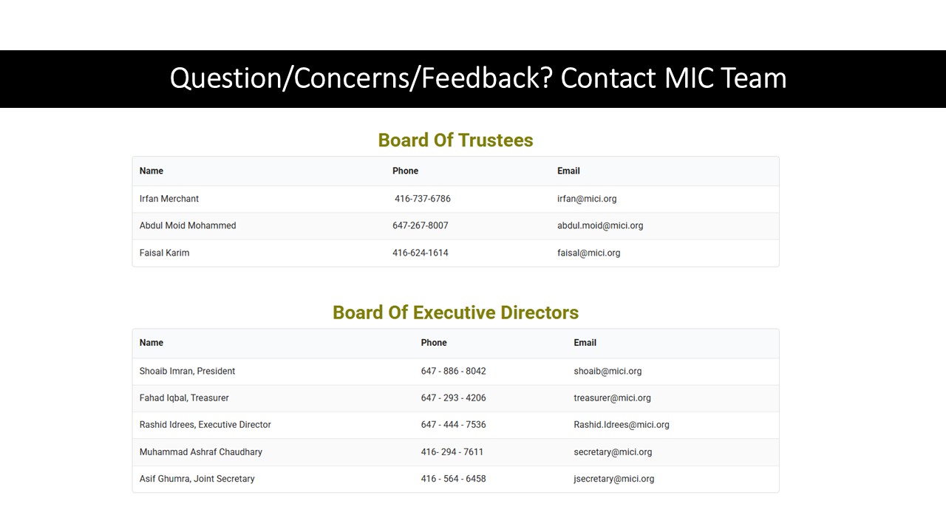Click the Phone header in Executive Directors table
The height and width of the screenshot is (532, 946).
(x=434, y=343)
